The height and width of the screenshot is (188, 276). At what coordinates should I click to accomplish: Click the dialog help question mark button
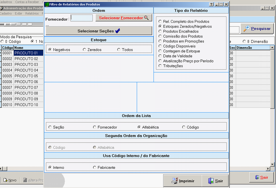pos(211,4)
